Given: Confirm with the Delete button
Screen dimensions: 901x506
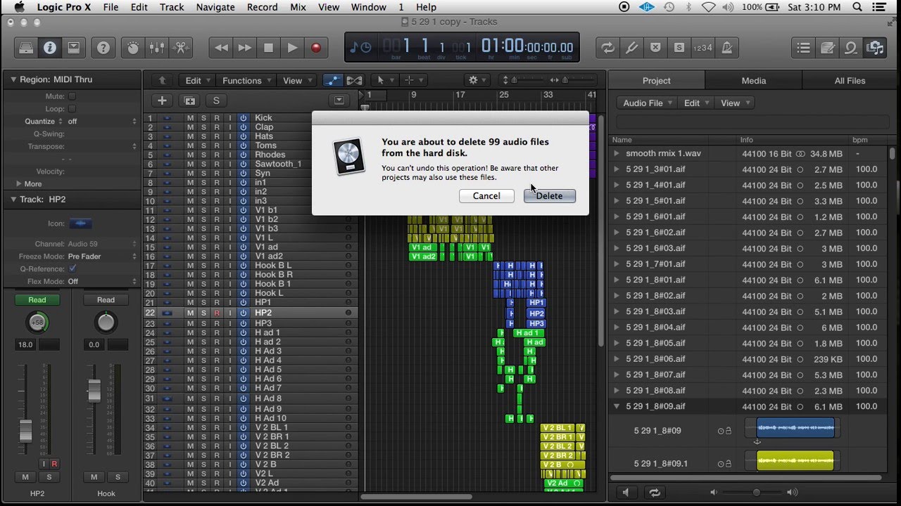Looking at the screenshot, I should coord(550,196).
